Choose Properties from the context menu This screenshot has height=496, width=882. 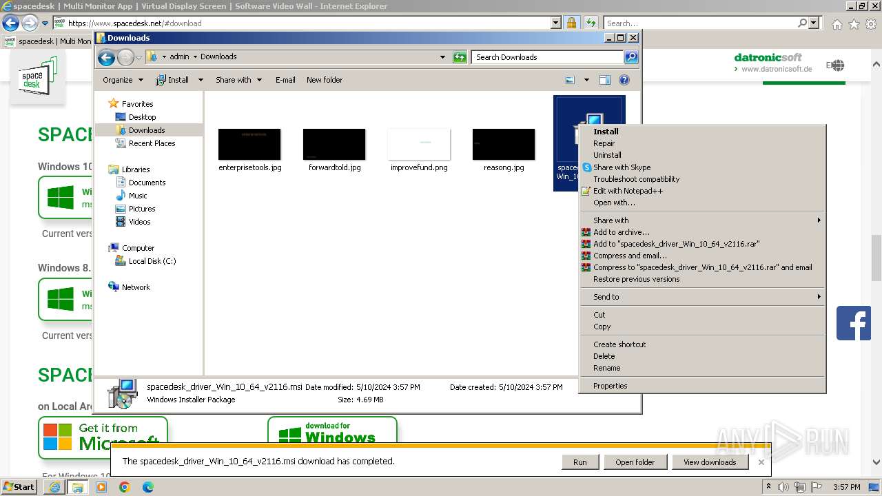pos(702,386)
